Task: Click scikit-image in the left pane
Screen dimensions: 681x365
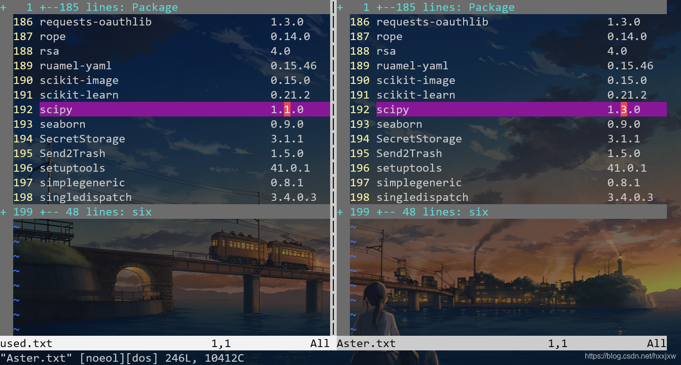Action: click(79, 80)
